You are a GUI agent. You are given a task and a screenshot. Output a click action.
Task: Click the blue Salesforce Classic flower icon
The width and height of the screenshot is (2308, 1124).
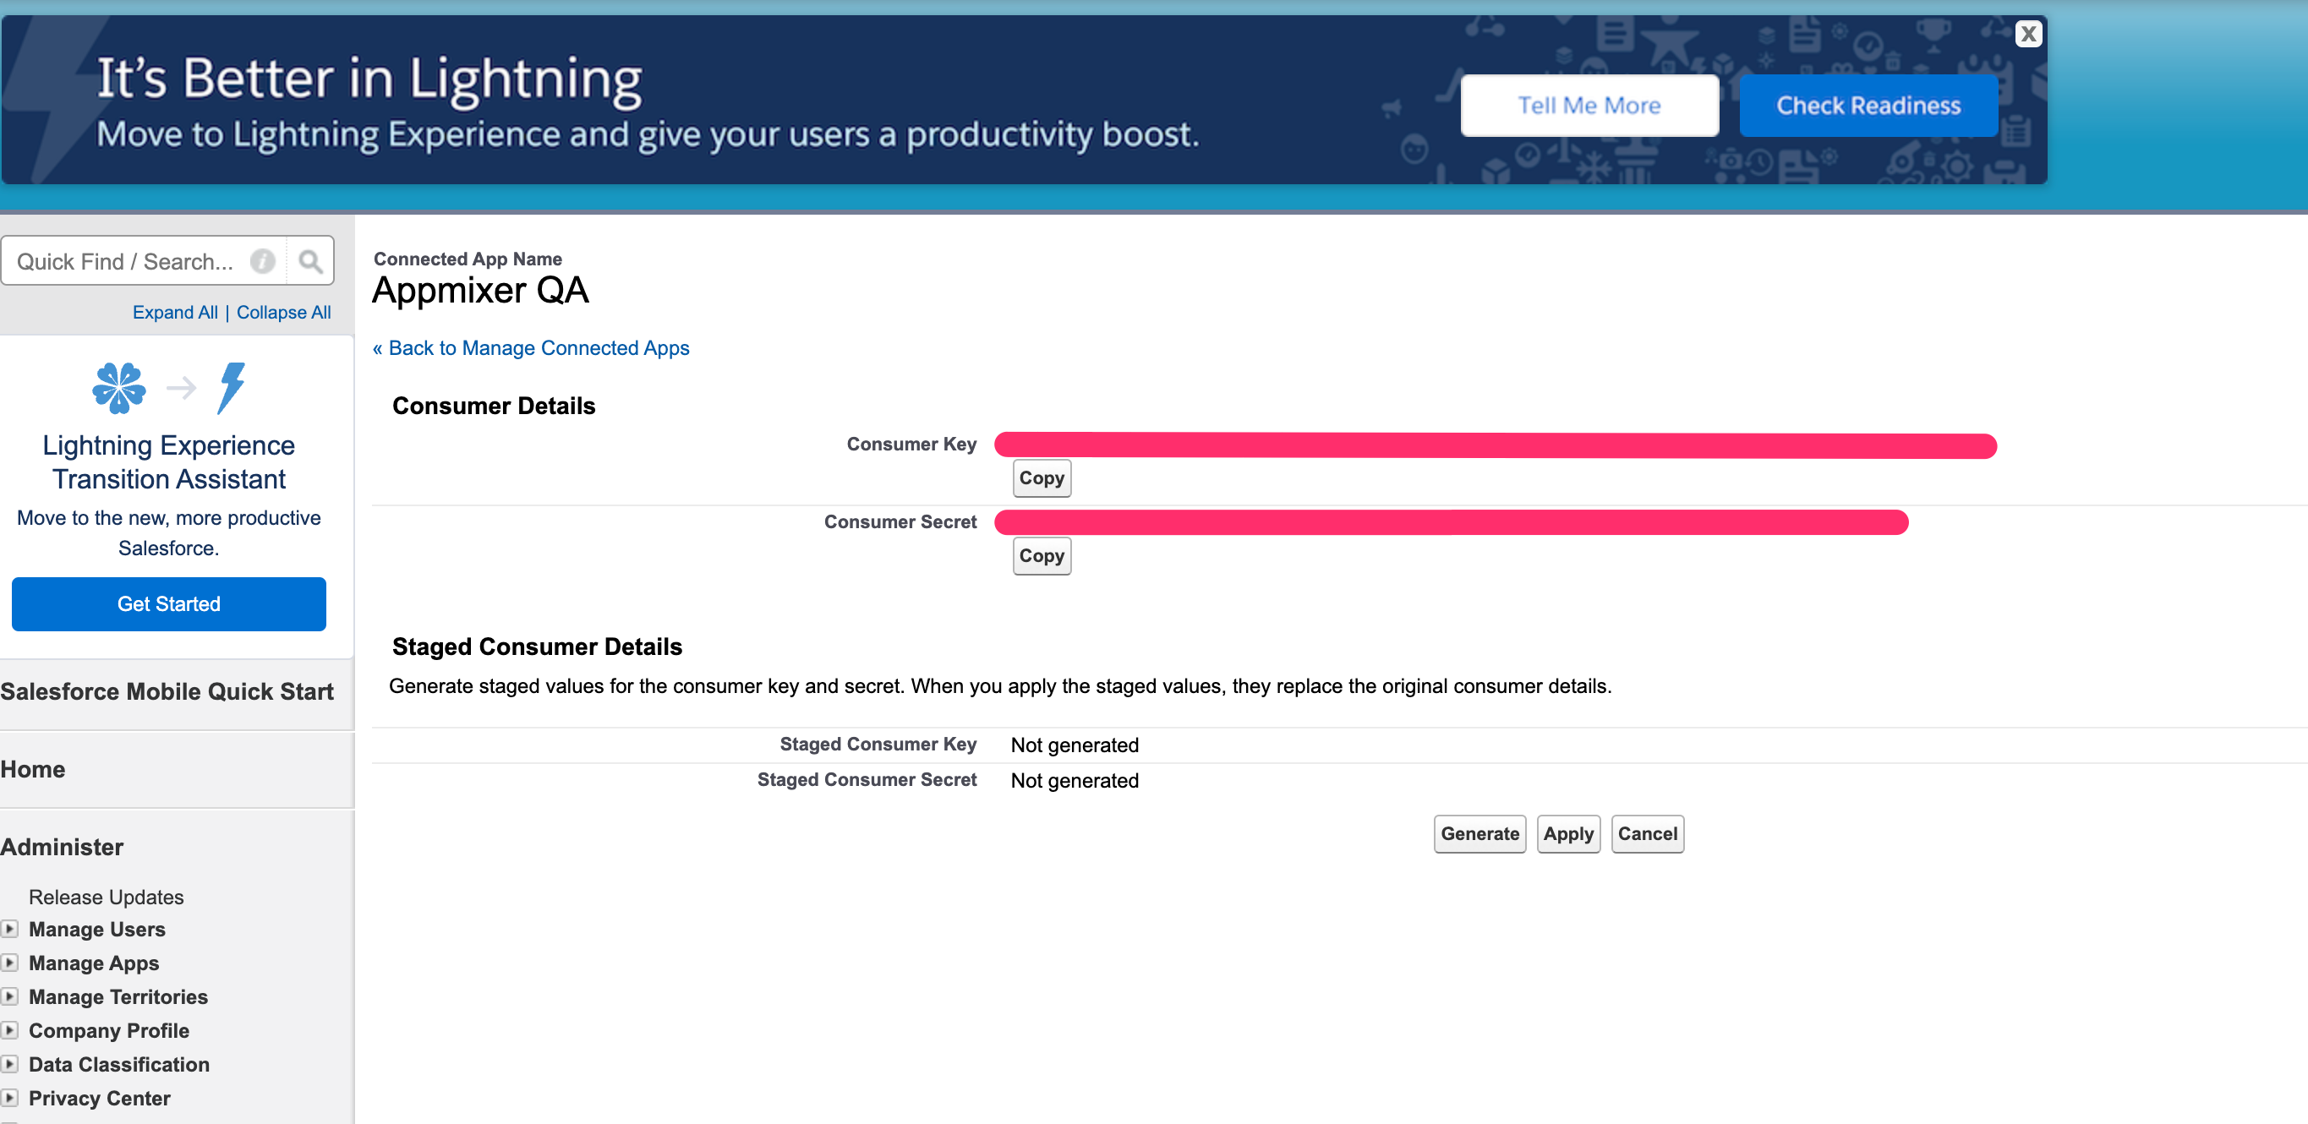point(118,388)
